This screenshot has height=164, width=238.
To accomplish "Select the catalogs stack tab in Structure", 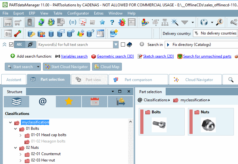I will pyautogui.click(x=17, y=101).
